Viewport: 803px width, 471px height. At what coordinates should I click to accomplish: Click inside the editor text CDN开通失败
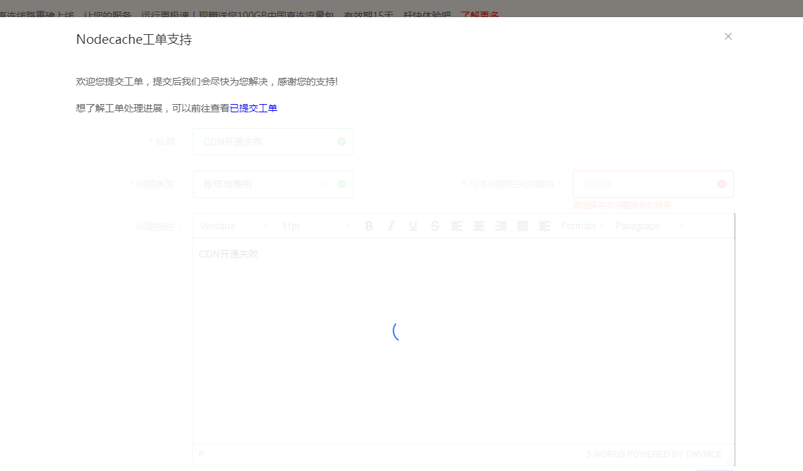pyautogui.click(x=228, y=254)
